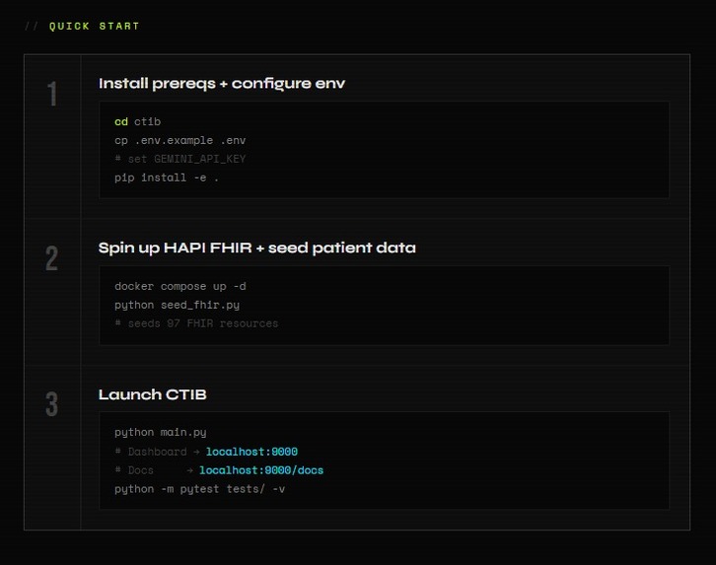Click the 'python main.py' command

[x=161, y=432]
